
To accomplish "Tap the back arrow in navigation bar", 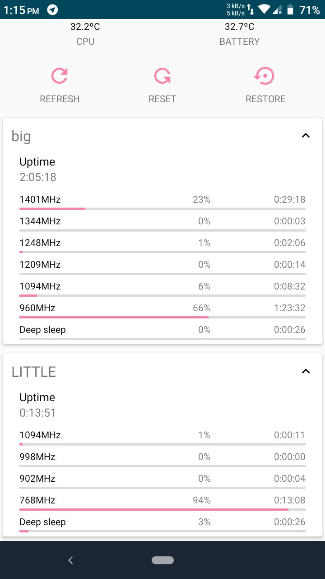I will tap(70, 560).
